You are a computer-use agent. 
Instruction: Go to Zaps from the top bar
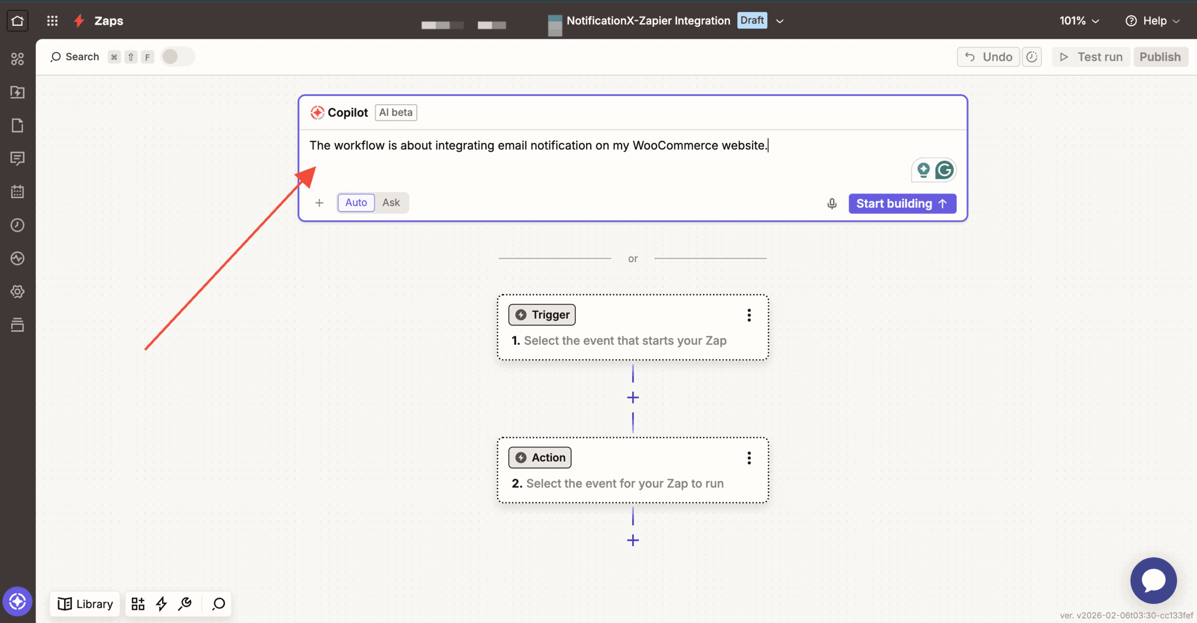pos(108,21)
